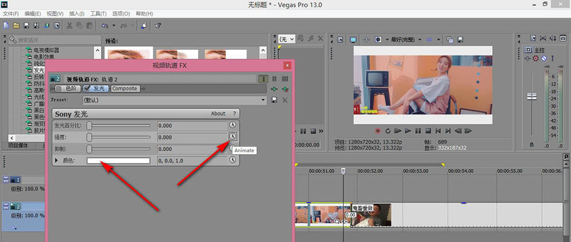Click the 鬼畜重做 clip on timeline
The height and width of the screenshot is (242, 571).
371,215
